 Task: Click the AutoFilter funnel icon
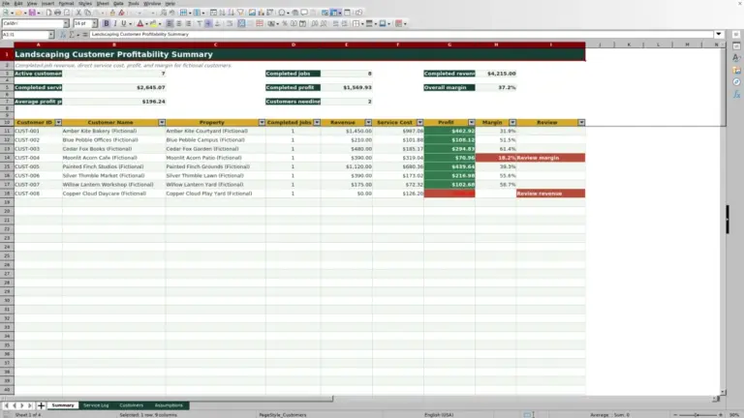(x=240, y=13)
